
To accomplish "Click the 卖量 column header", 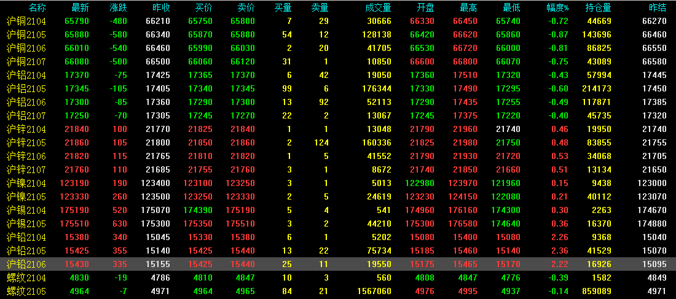I will click(320, 8).
